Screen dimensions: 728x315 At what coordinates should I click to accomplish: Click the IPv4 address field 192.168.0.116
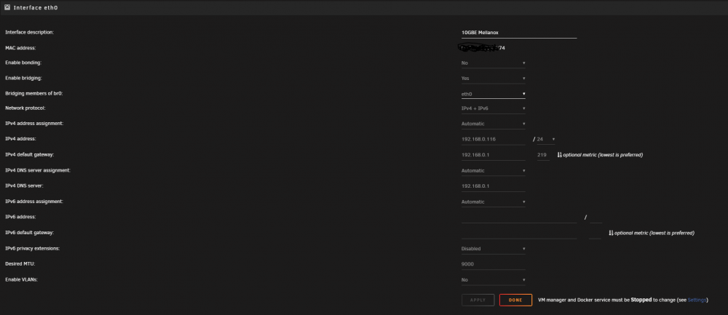(493, 139)
